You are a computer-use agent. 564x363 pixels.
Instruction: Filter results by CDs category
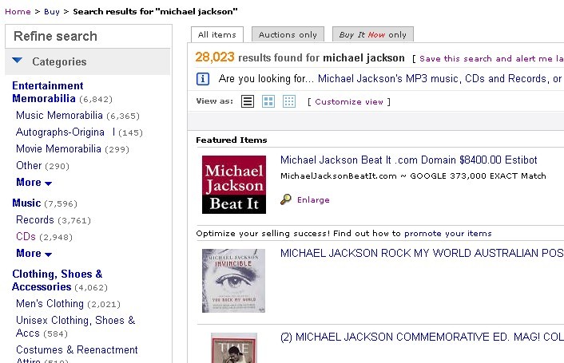26,237
